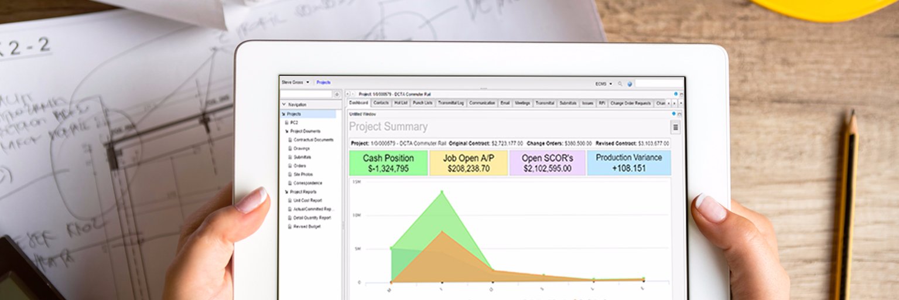The height and width of the screenshot is (300, 899).
Task: Switch to the RFI tab
Action: pos(602,103)
